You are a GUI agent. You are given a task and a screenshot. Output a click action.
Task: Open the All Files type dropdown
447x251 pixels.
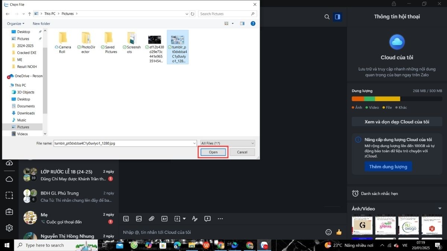[228, 143]
